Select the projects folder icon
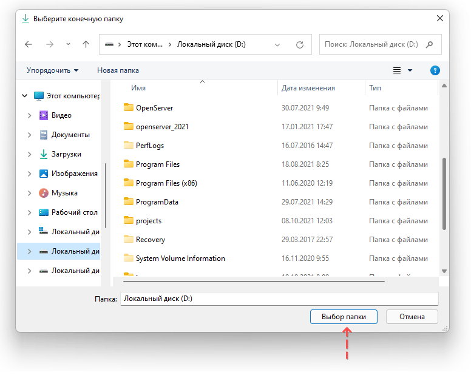This screenshot has width=471, height=375. pyautogui.click(x=129, y=220)
